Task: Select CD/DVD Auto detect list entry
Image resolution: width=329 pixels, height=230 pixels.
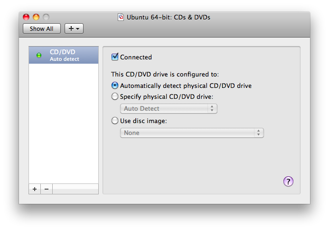Action: tap(64, 55)
